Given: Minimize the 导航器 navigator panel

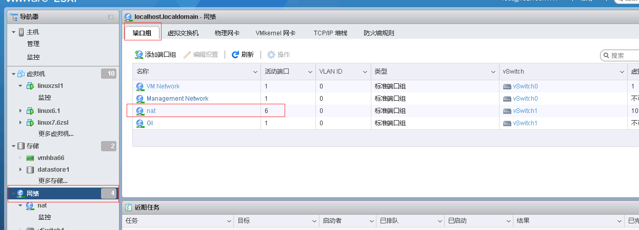Looking at the screenshot, I should point(111,17).
